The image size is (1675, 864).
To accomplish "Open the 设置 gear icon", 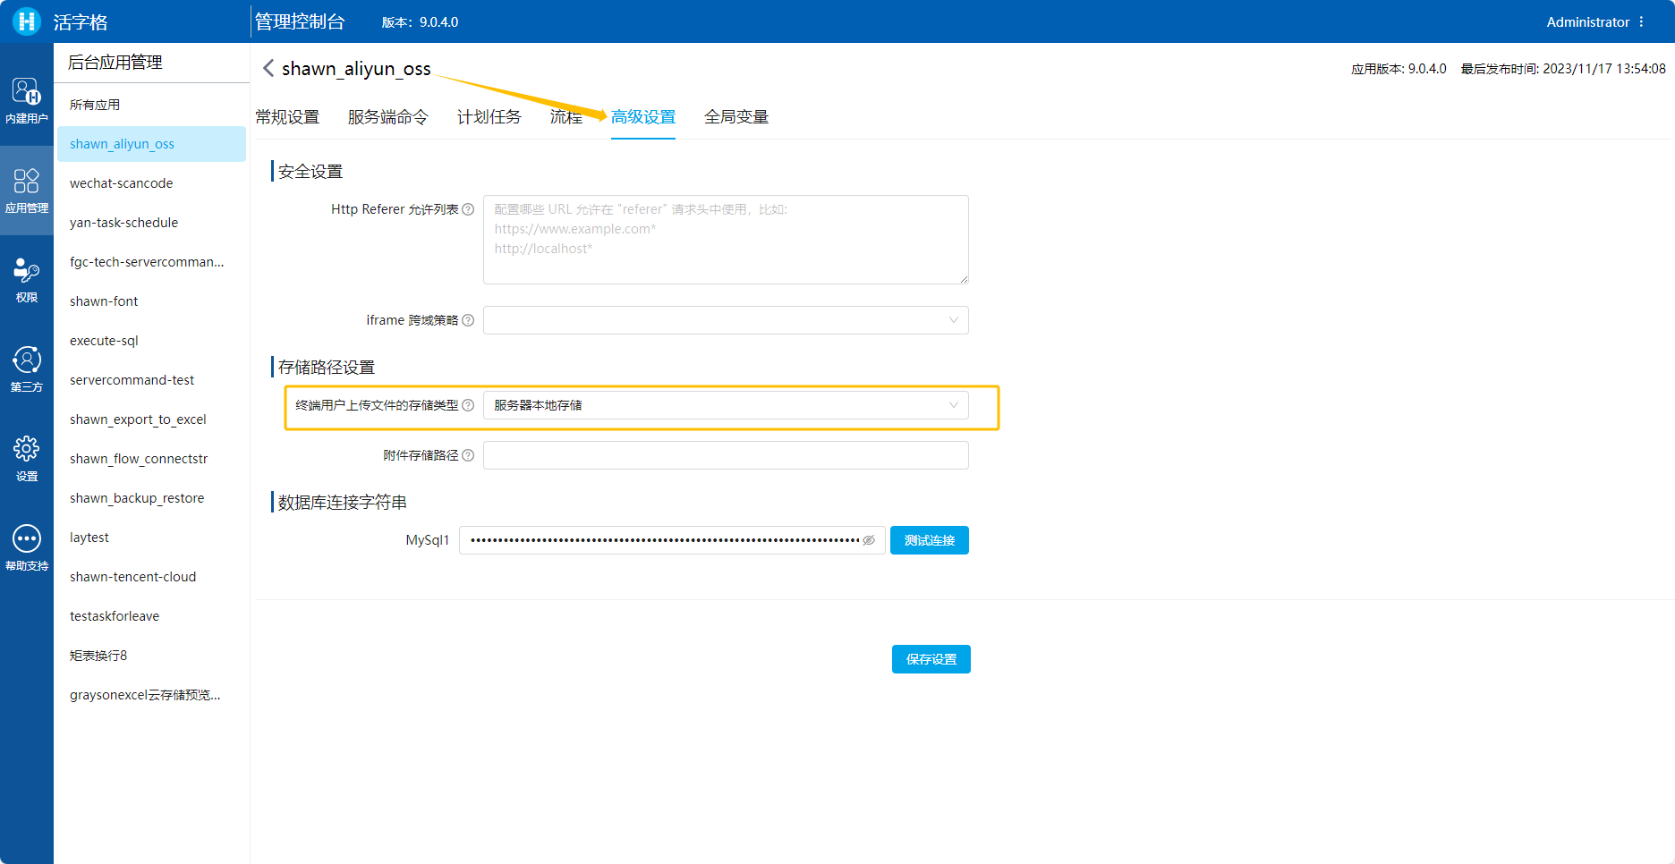I will coord(26,458).
